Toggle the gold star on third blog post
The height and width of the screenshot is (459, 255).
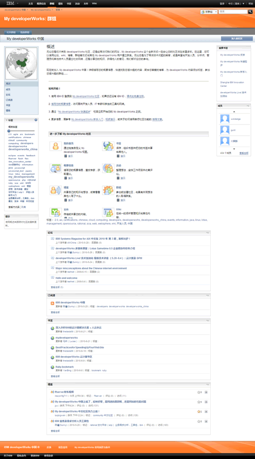(x=198, y=412)
